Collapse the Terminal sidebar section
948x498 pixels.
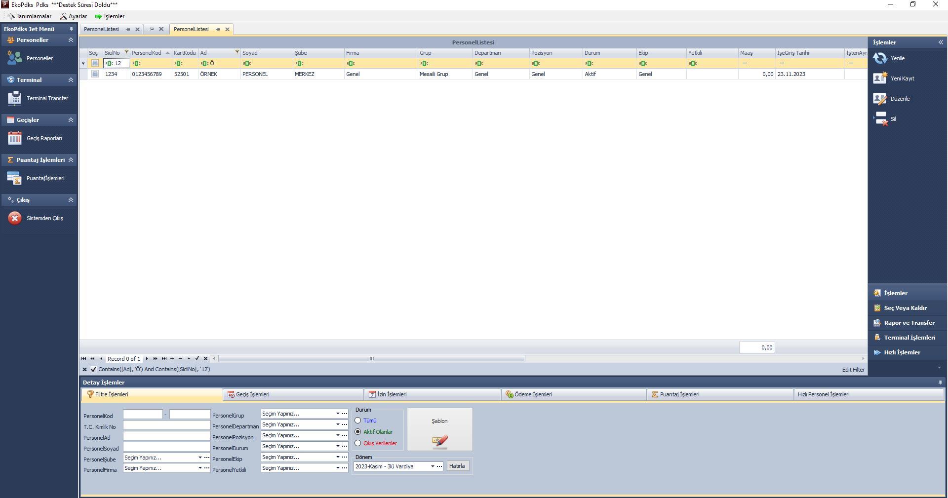click(x=71, y=80)
